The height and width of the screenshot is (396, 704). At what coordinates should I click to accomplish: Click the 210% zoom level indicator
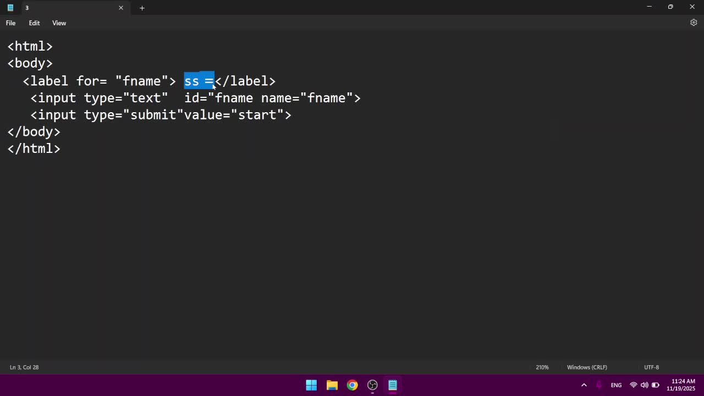[x=542, y=367]
